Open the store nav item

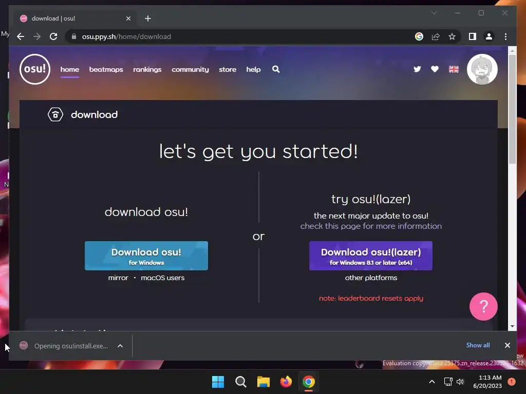(228, 69)
